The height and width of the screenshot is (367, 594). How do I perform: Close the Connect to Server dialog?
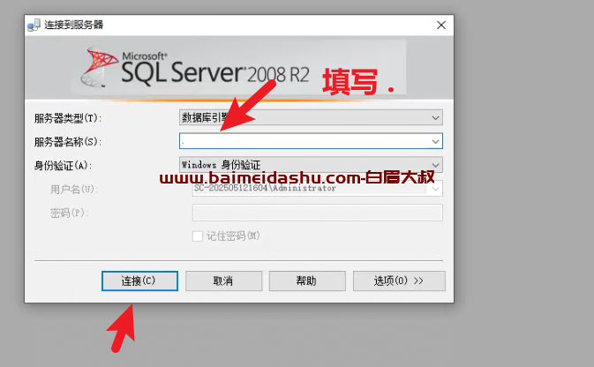[441, 25]
